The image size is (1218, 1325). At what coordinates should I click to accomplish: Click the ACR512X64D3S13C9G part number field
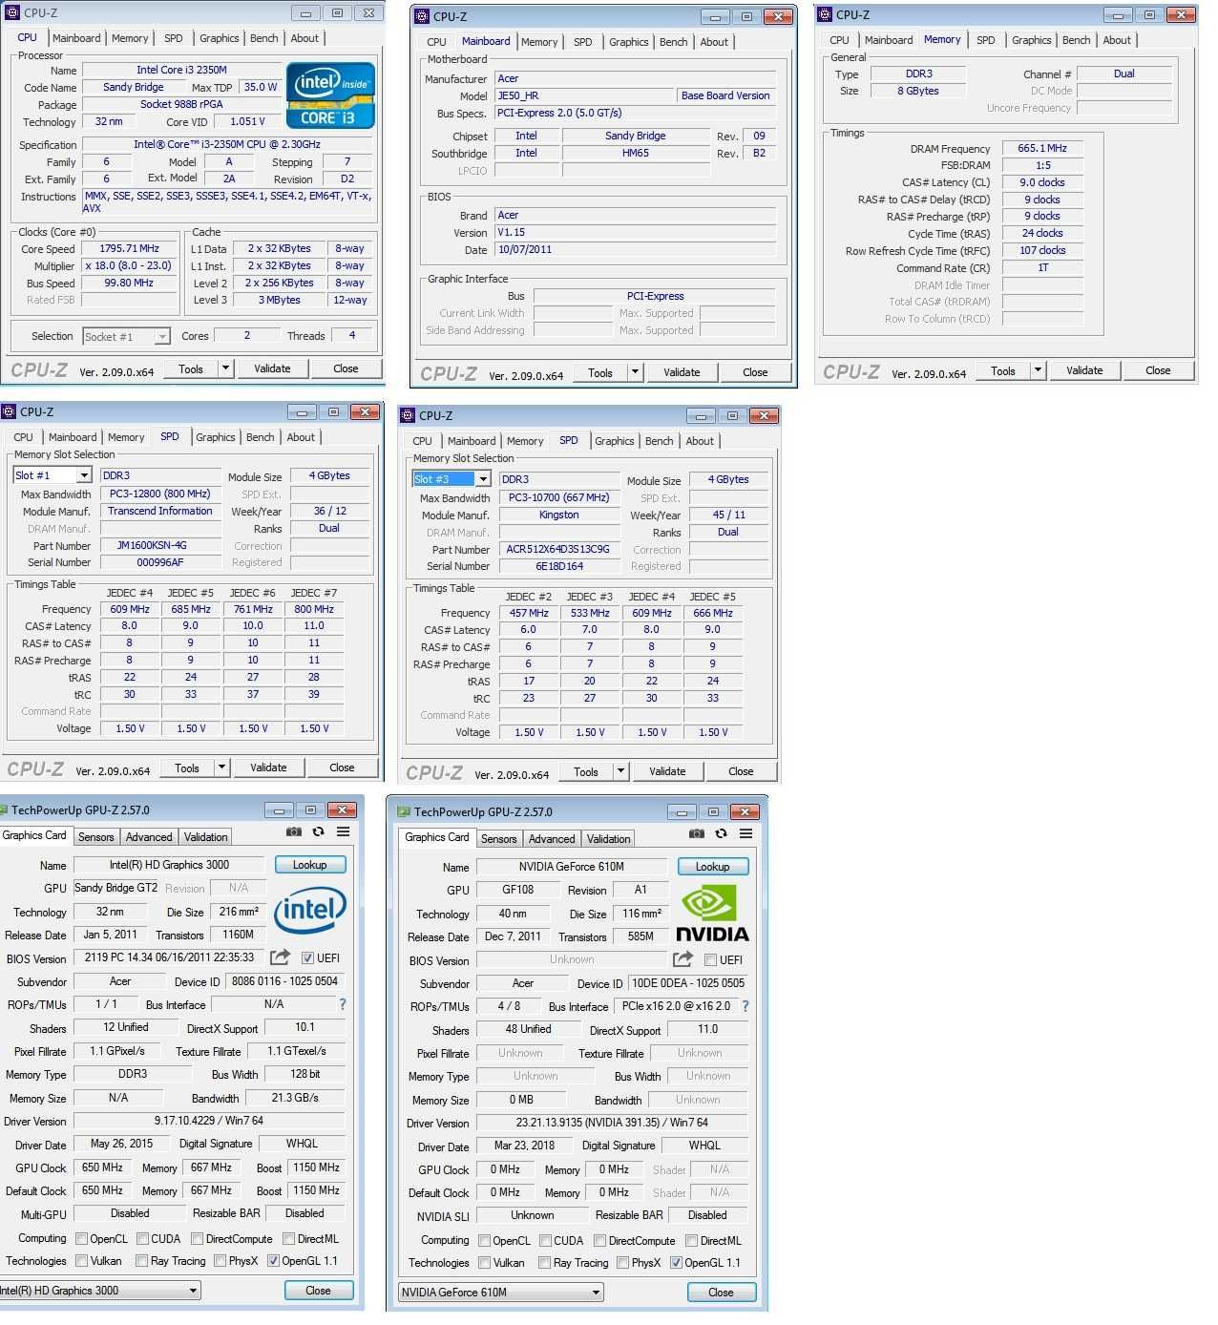click(558, 550)
